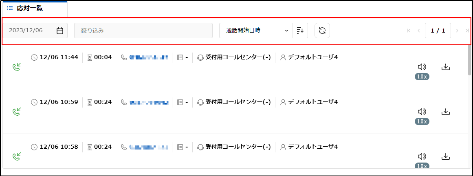Viewport: 473px width, 176px height.
Task: Click the 1 / 1 page indicator
Action: point(438,31)
